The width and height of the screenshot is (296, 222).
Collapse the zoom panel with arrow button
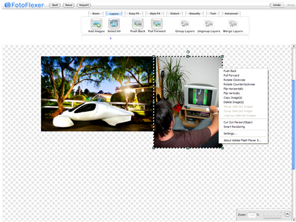click(x=287, y=214)
